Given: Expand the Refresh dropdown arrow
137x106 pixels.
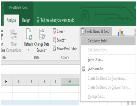Looking at the screenshot, I should coord(29,50).
